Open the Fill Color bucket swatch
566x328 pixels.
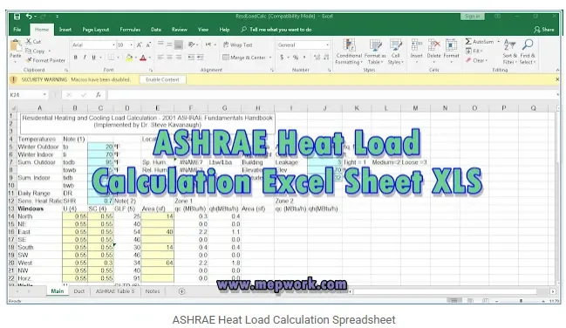[x=129, y=57]
